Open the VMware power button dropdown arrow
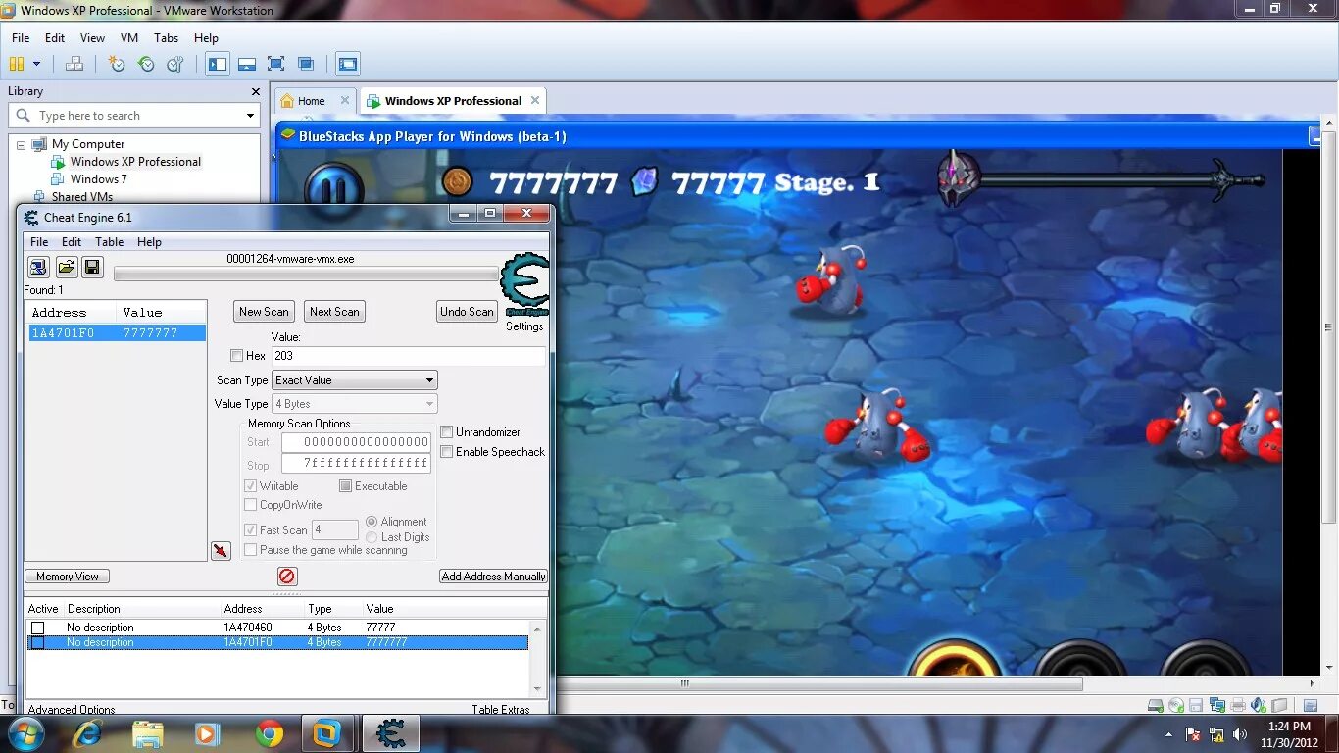1339x753 pixels. coord(37,64)
